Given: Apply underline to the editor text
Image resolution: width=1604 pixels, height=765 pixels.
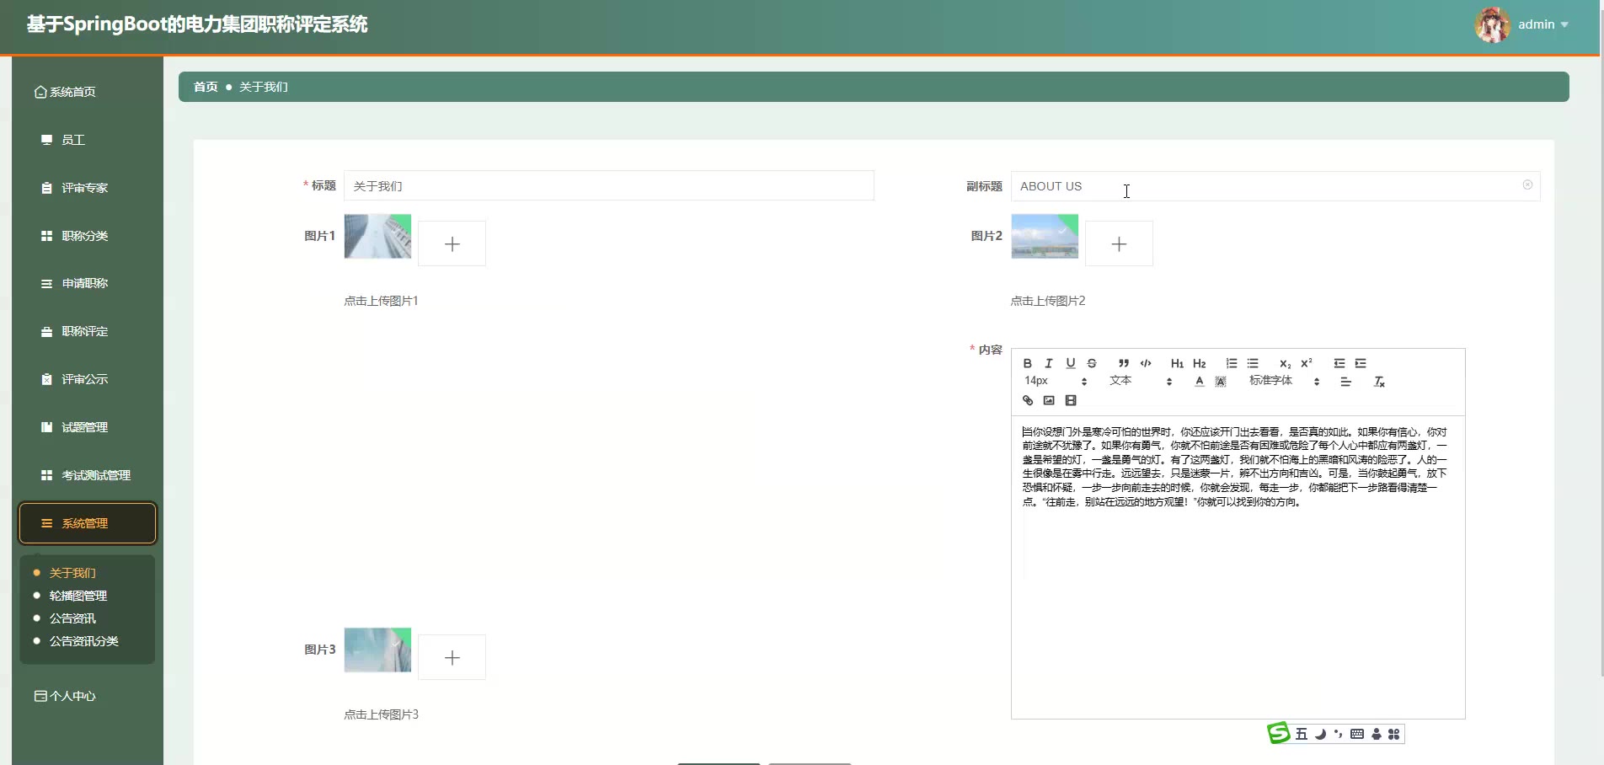Looking at the screenshot, I should click(1071, 363).
